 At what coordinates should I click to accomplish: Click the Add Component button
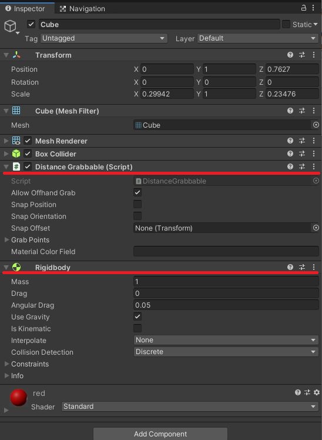[160, 434]
